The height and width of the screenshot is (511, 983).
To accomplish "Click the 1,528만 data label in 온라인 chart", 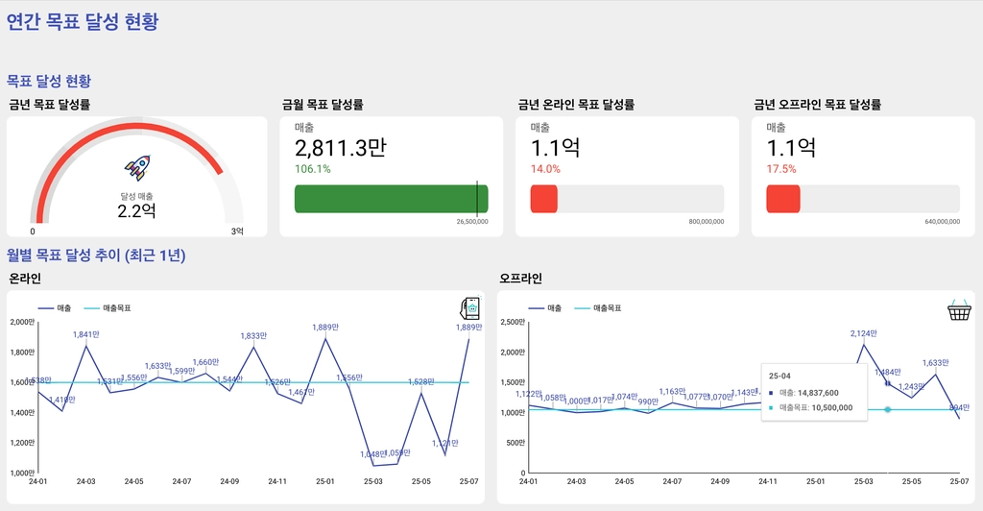I will tap(421, 382).
